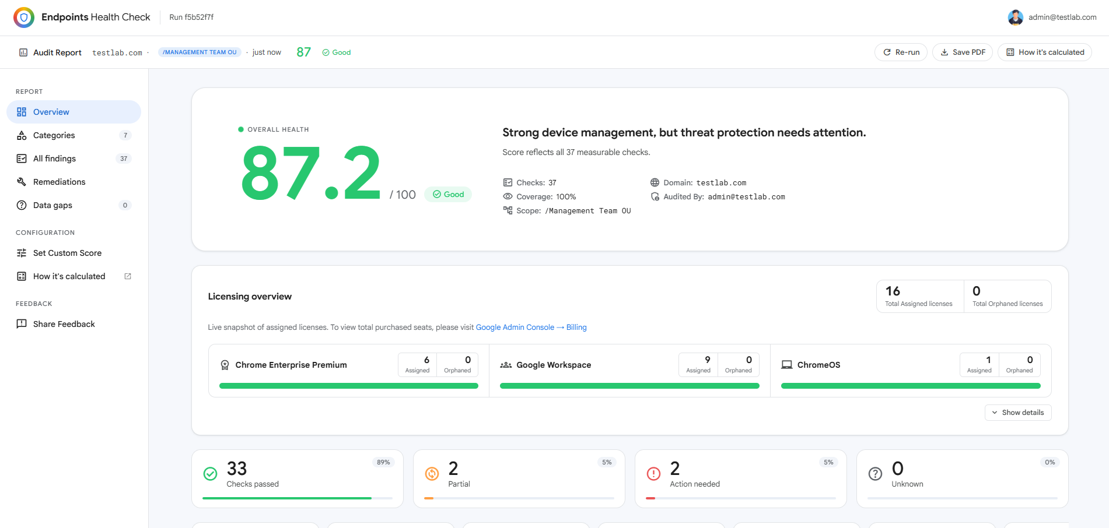
Task: Click the top How it's calculated button
Action: (x=1045, y=52)
